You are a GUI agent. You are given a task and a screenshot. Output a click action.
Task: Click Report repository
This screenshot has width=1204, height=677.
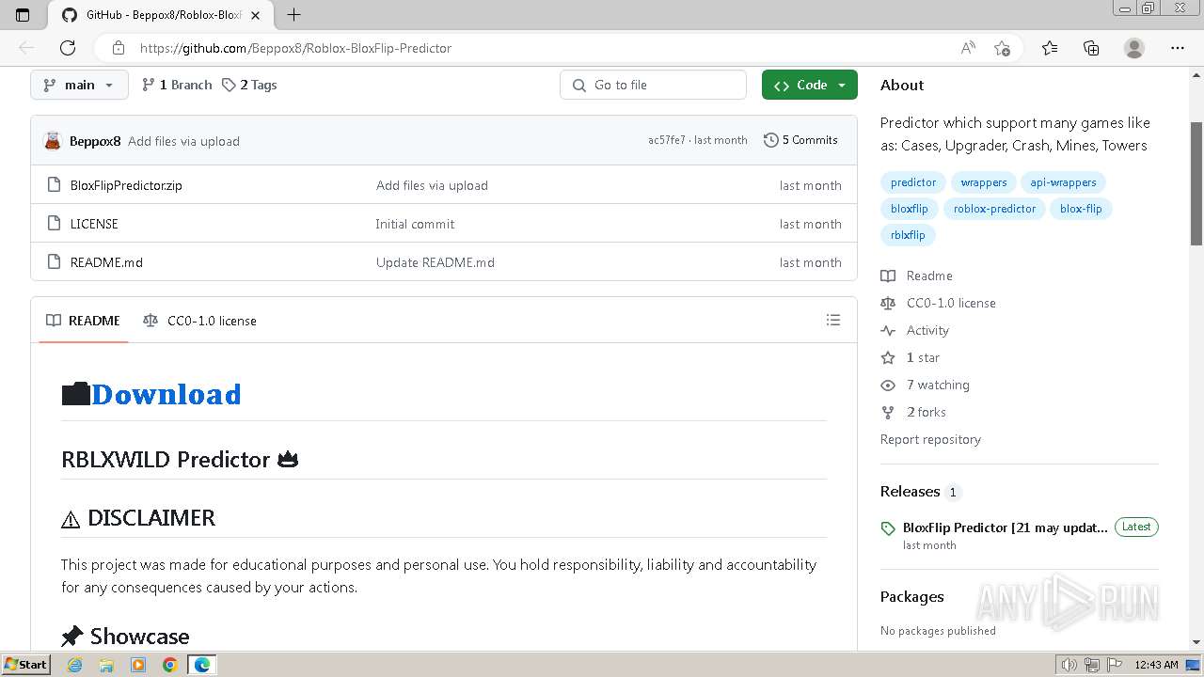tap(930, 439)
